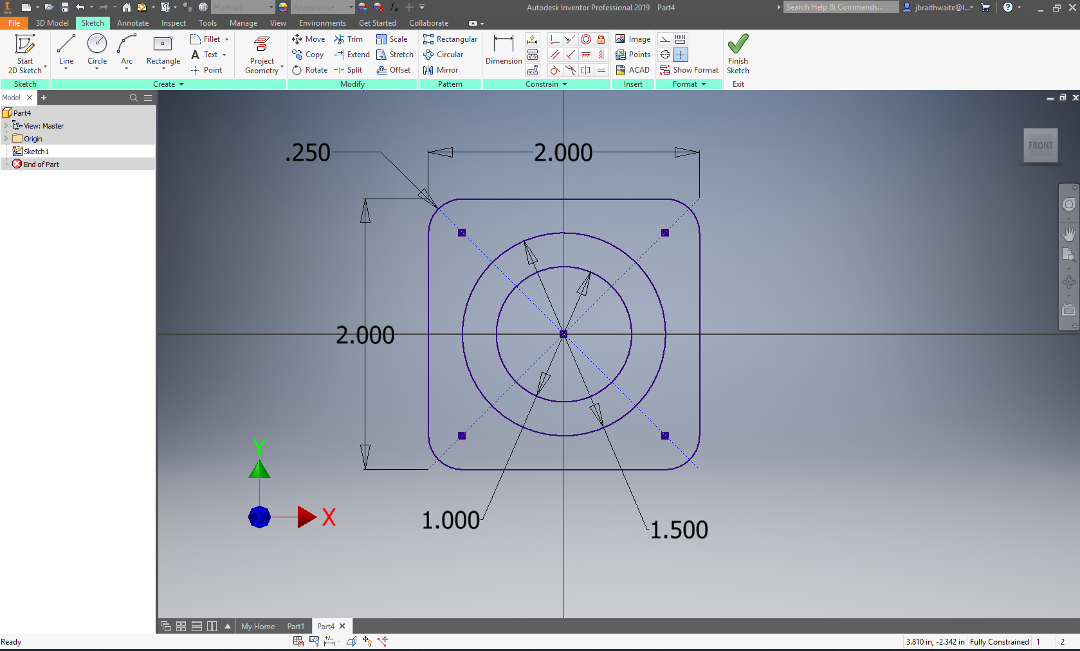Apply the Collinear constraint
This screenshot has width=1080, height=651.
point(571,39)
